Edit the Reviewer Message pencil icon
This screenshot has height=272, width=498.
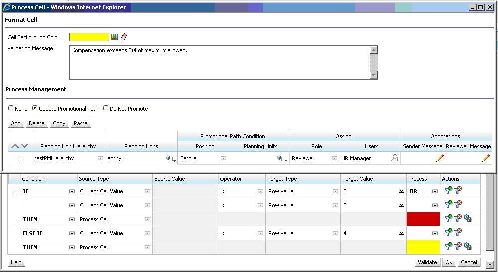click(486, 158)
